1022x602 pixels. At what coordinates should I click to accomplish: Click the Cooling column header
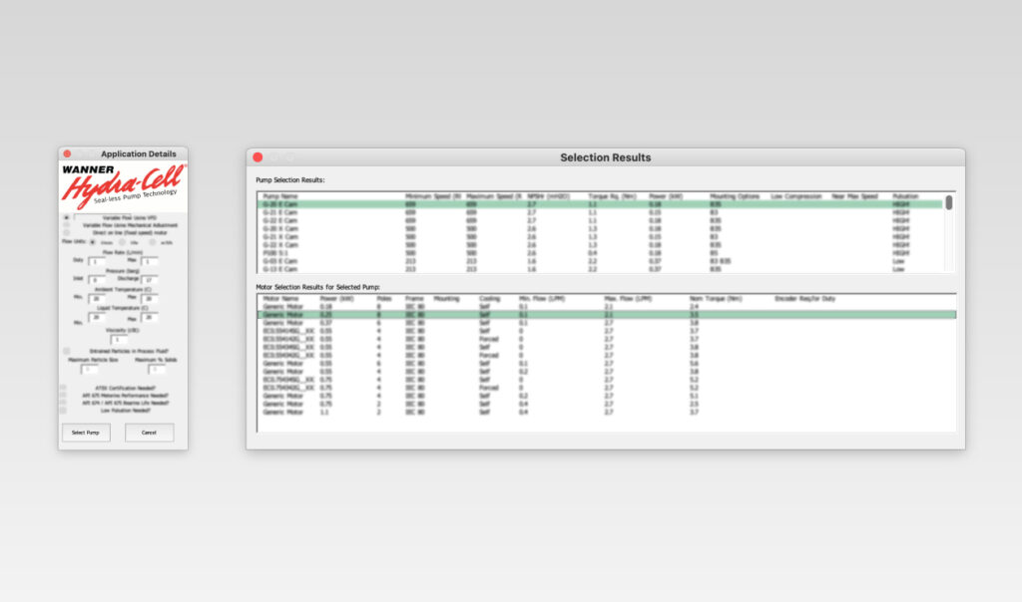tap(489, 299)
